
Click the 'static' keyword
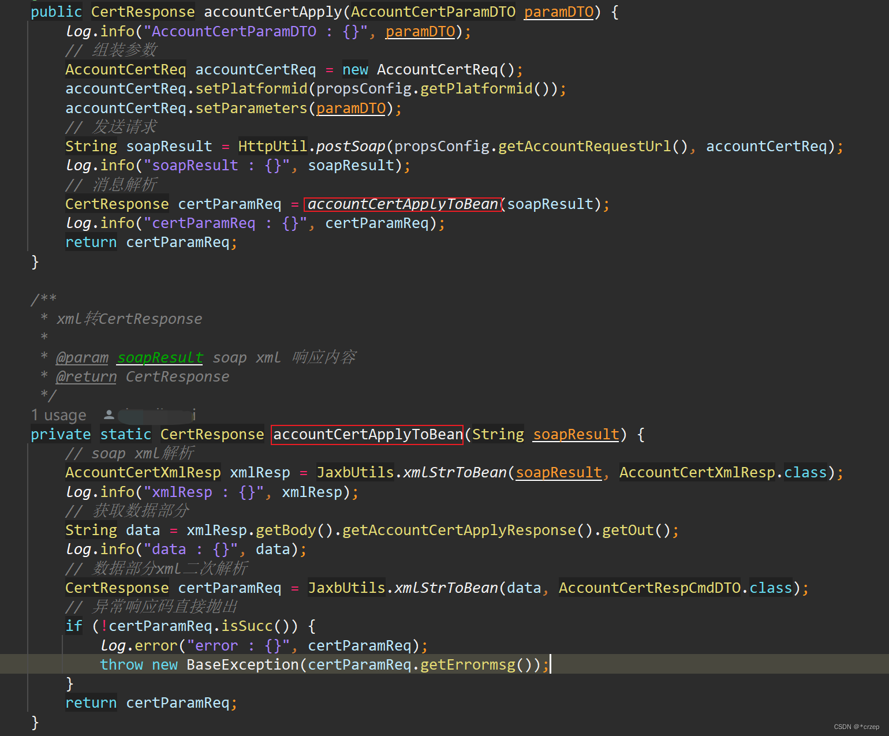tap(125, 434)
